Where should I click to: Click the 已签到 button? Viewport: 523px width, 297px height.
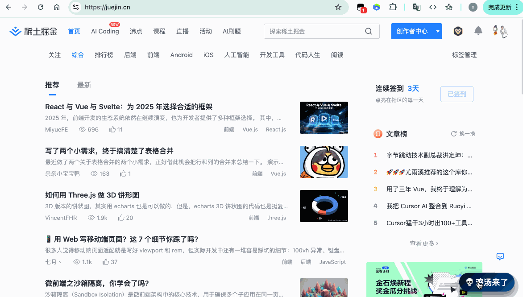[x=457, y=94]
